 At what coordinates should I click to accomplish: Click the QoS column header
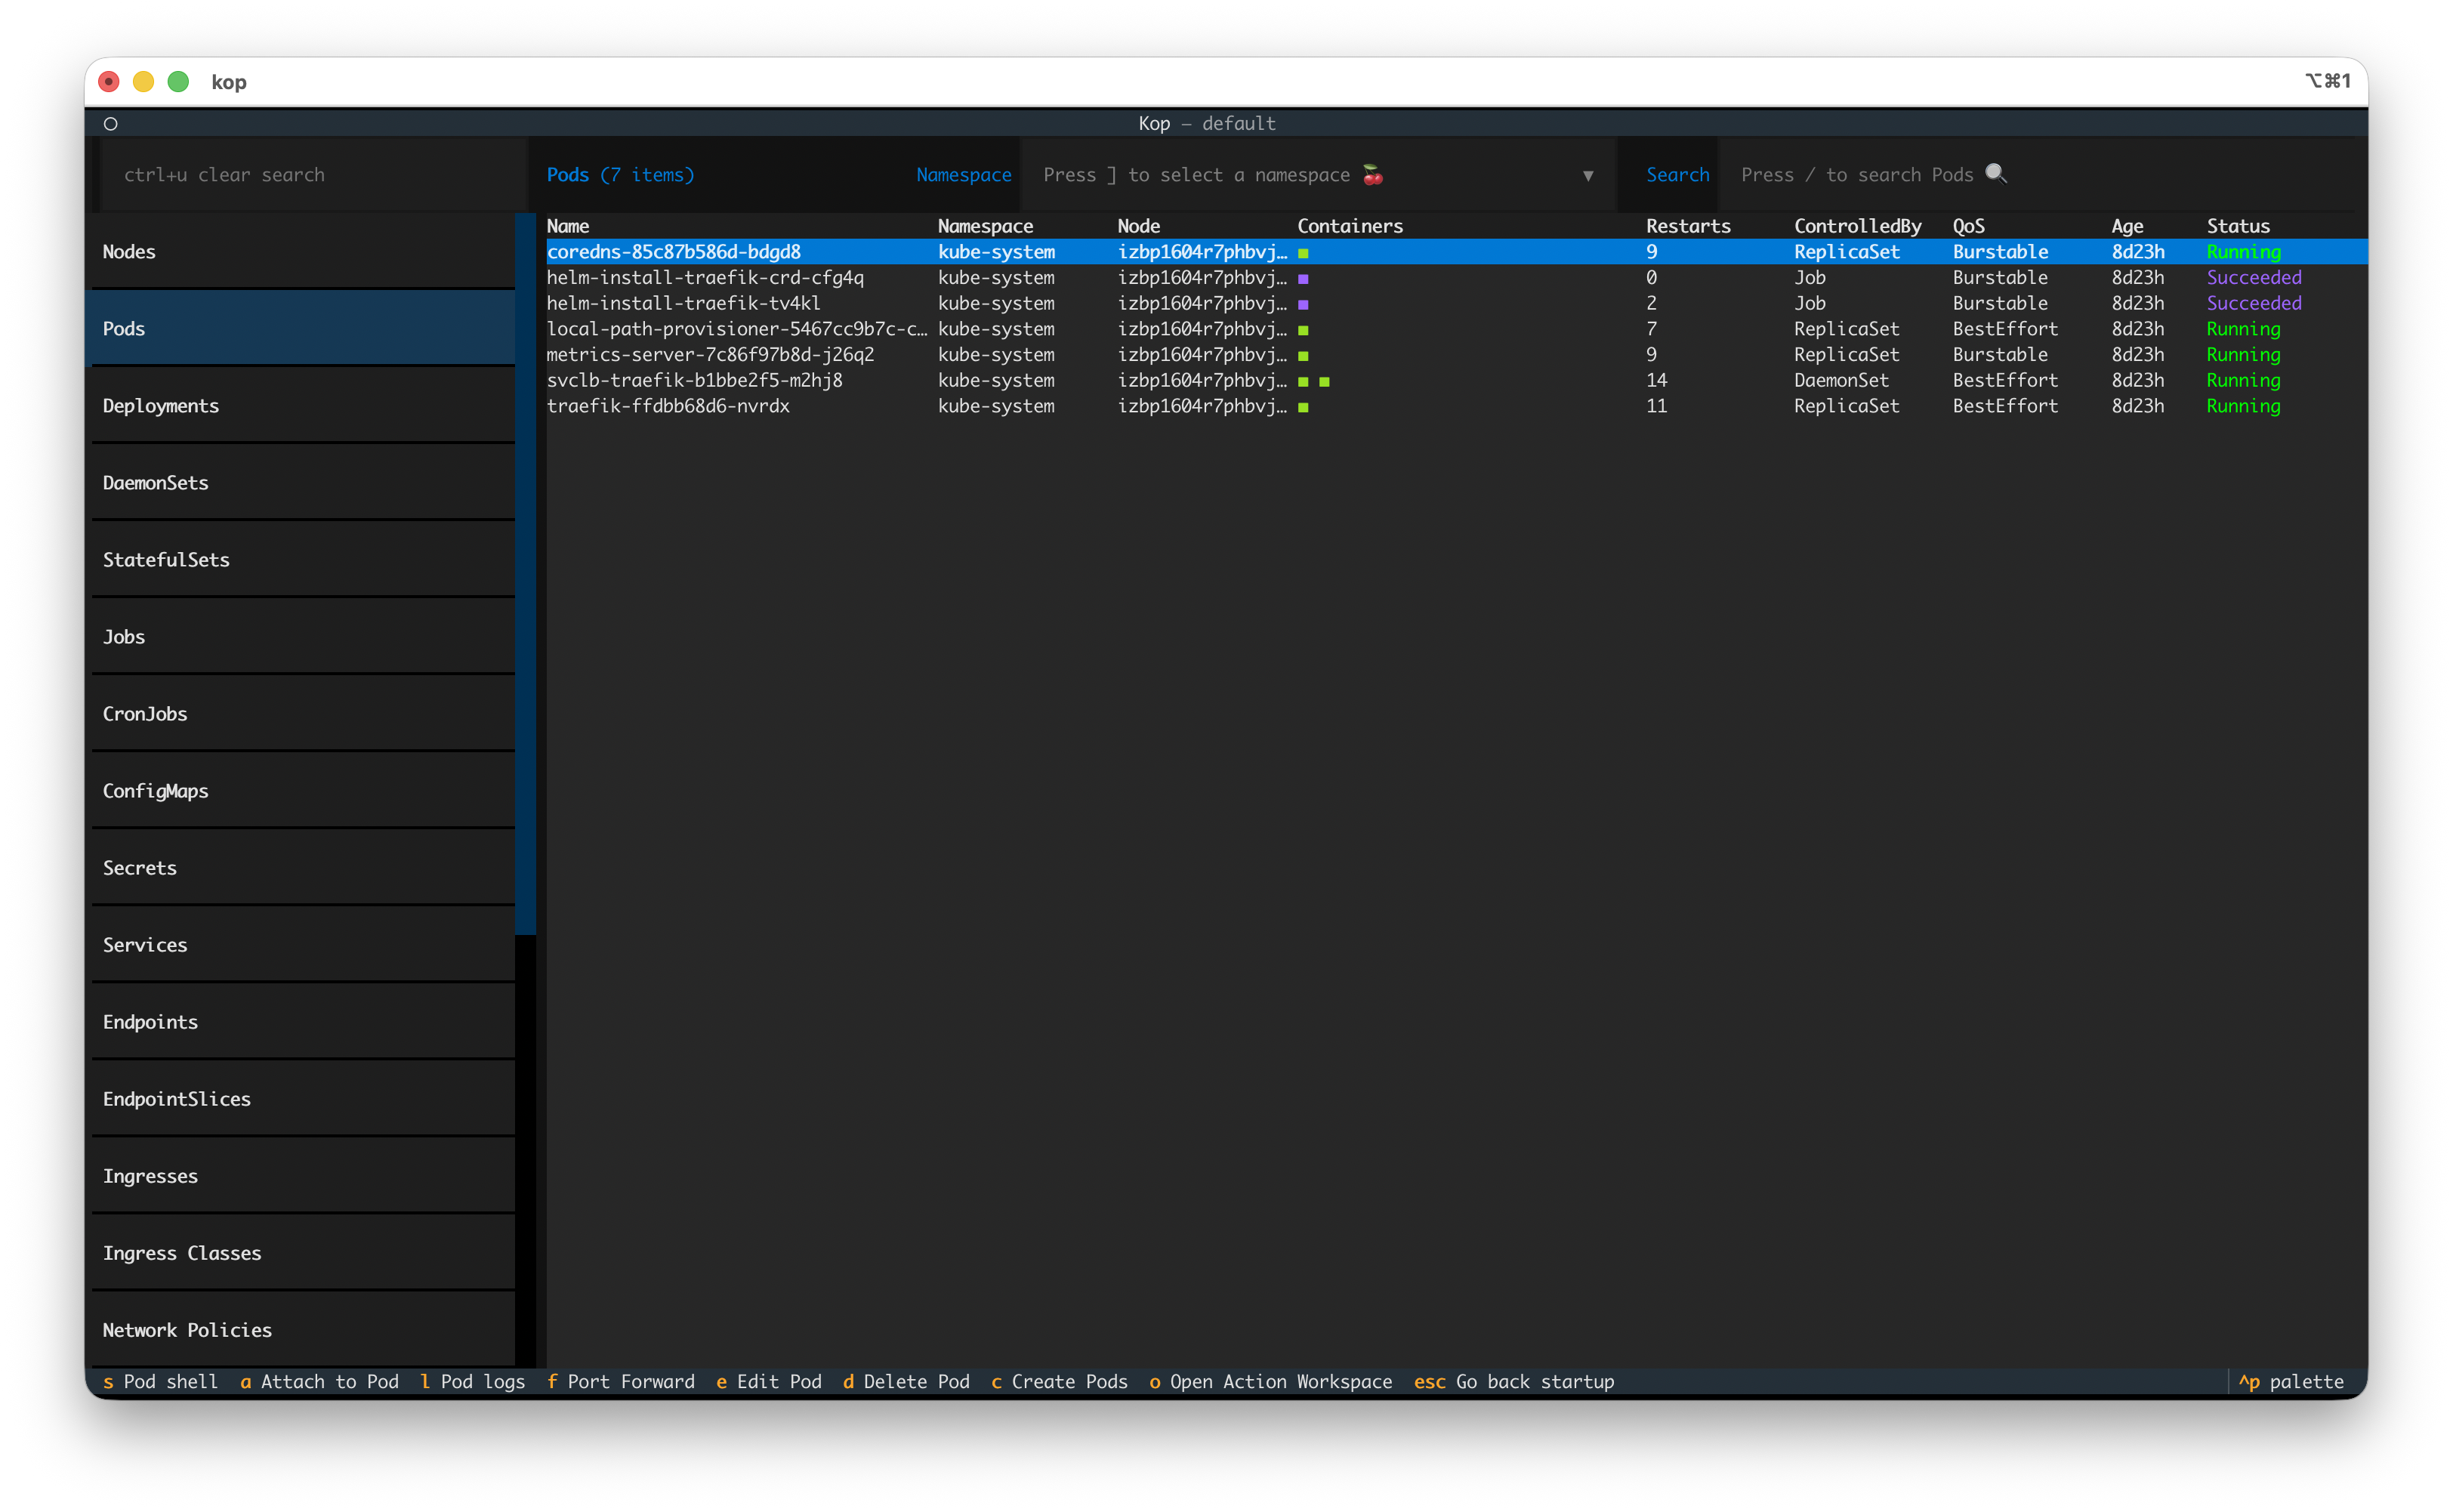coord(1968,227)
